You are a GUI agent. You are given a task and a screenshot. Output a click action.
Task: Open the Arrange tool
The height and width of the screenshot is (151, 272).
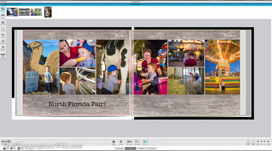pos(3,36)
